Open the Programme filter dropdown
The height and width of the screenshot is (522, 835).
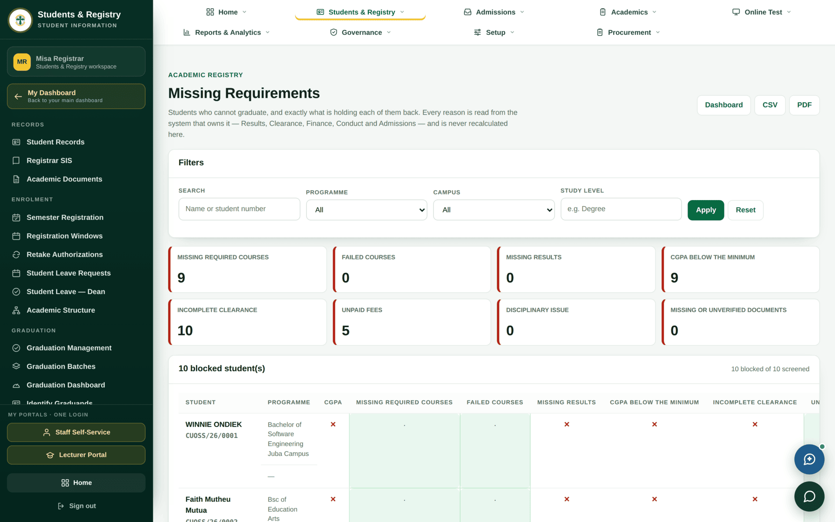(x=367, y=210)
